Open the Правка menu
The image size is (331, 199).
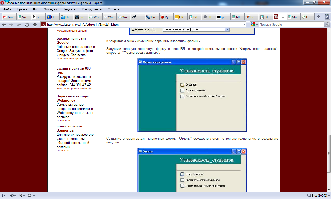pyautogui.click(x=22, y=9)
